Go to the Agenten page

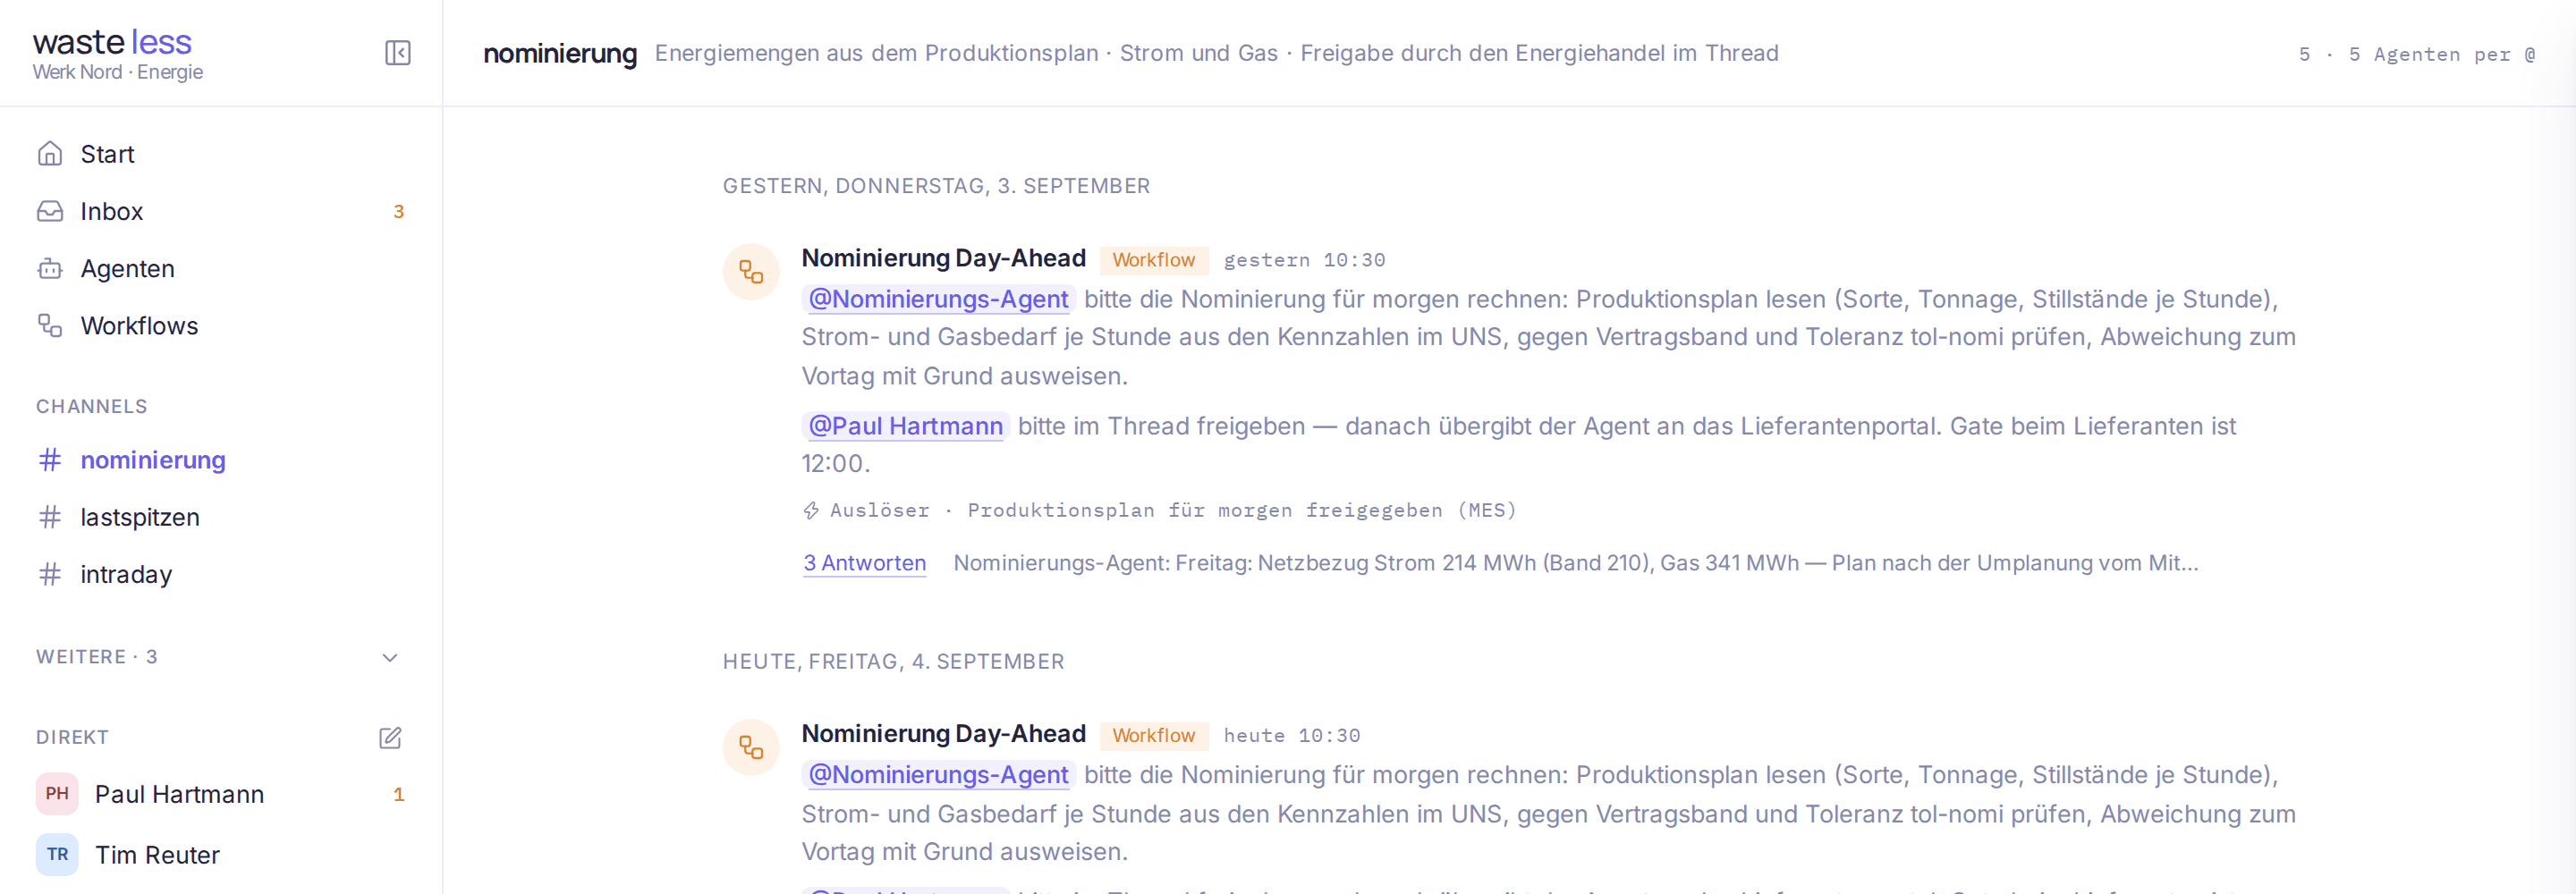pyautogui.click(x=221, y=268)
